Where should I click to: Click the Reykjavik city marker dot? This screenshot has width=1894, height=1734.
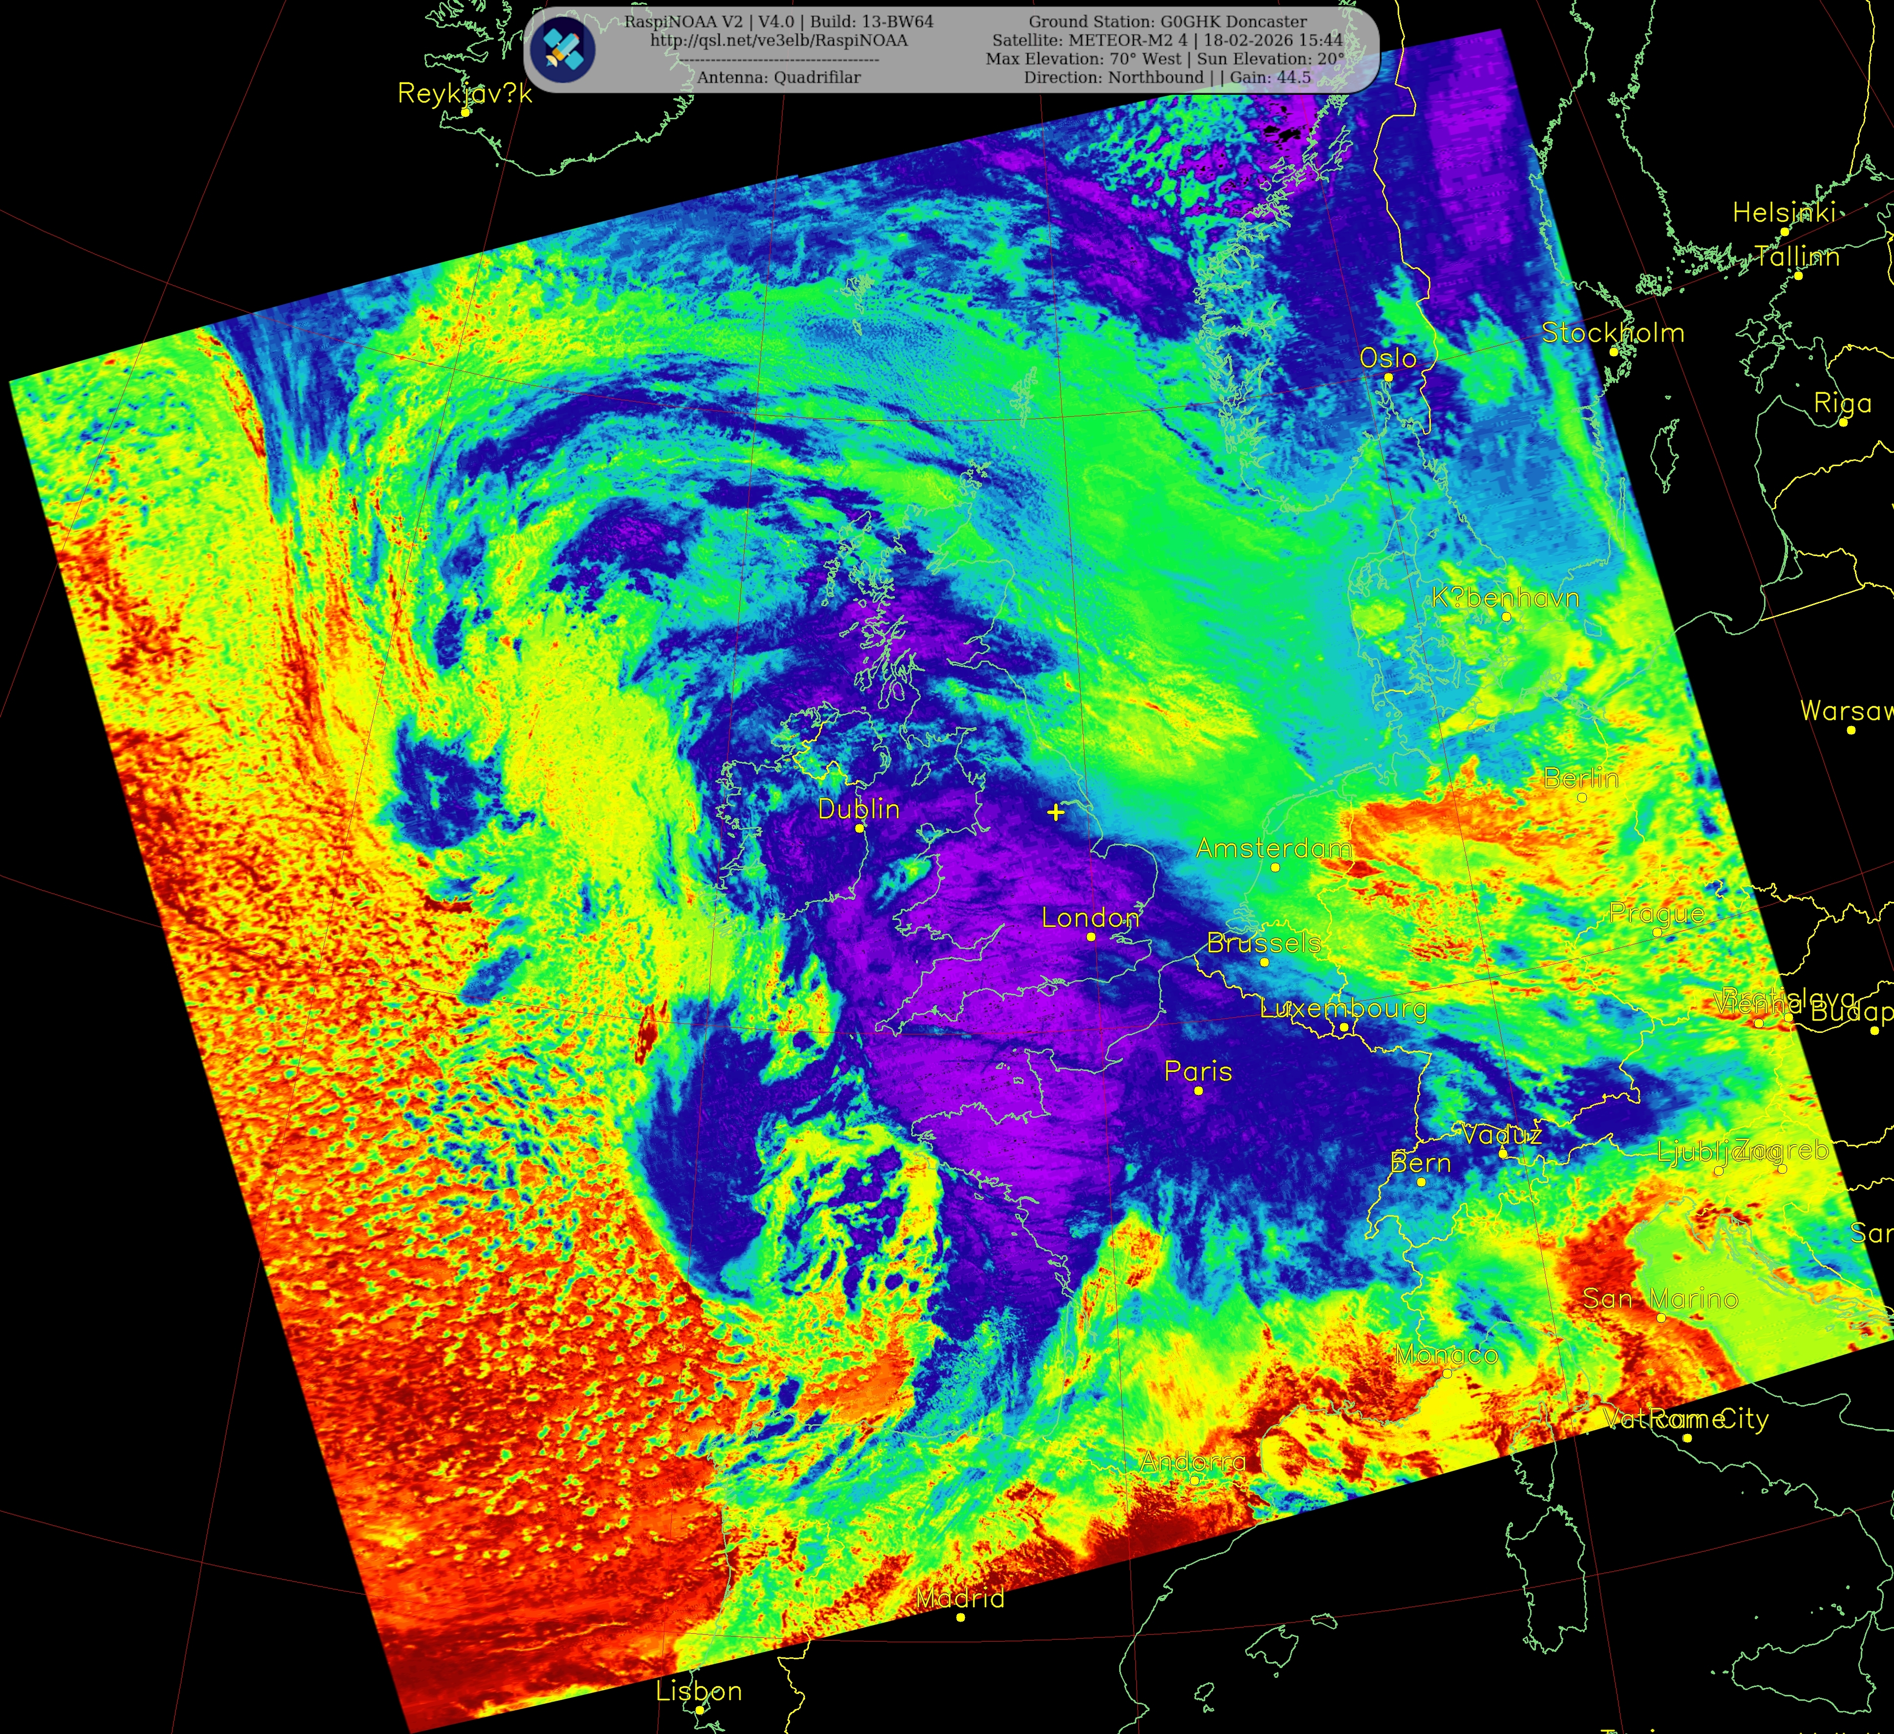coord(465,112)
